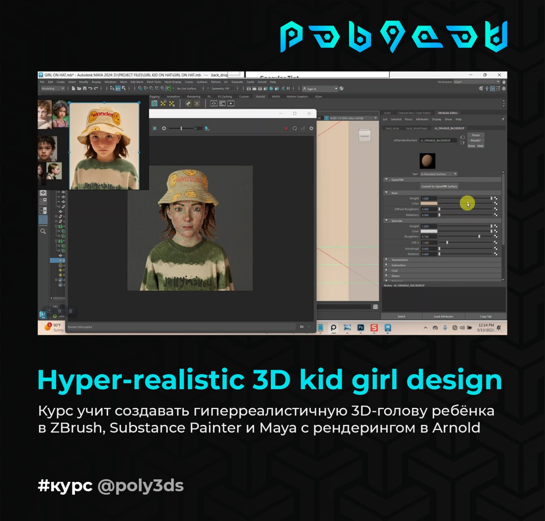This screenshot has height=521, width=545.
Task: Click the Select button at bottom
Action: pos(401,316)
